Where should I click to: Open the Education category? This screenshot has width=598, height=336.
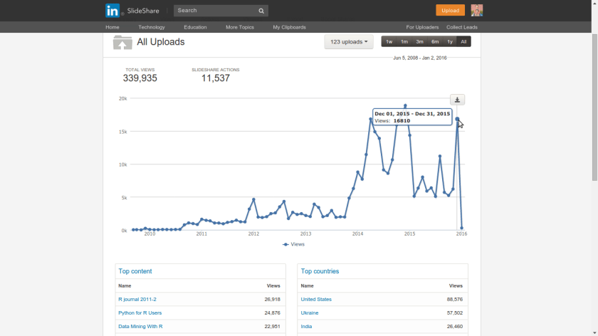pos(195,27)
